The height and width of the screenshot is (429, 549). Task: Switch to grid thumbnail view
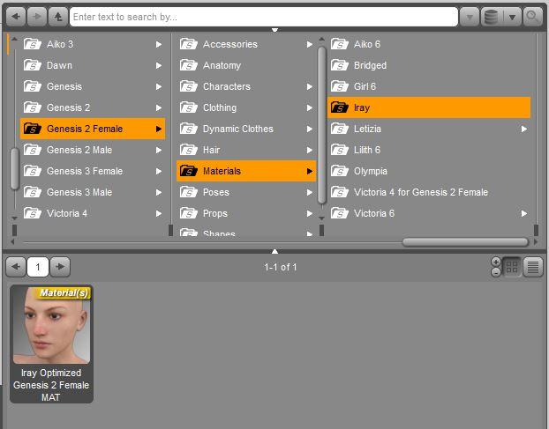pos(512,267)
